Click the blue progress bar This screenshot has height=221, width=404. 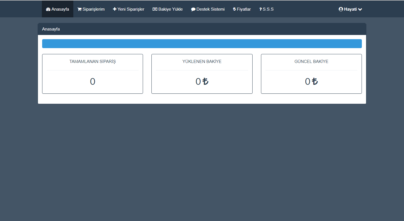[202, 43]
